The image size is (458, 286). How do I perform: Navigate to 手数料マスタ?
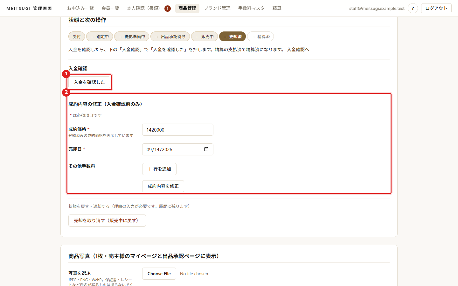pos(252,8)
